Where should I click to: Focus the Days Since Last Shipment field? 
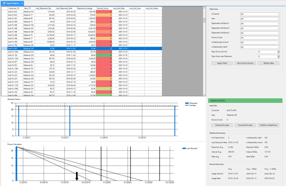pyautogui.click(x=268, y=57)
